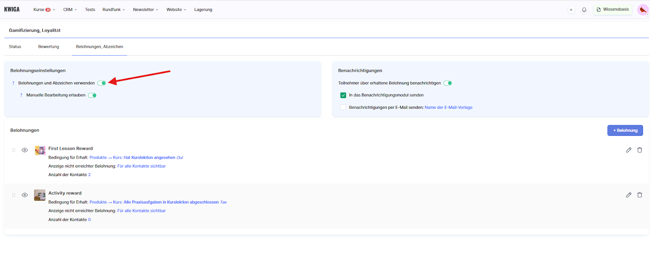The width and height of the screenshot is (650, 254).
Task: Open the notifications bell
Action: [584, 10]
